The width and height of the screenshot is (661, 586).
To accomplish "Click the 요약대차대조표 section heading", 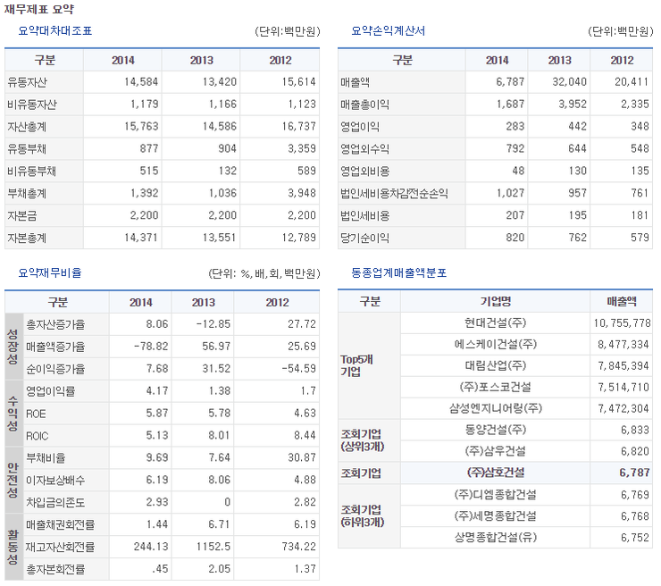I will [x=54, y=30].
